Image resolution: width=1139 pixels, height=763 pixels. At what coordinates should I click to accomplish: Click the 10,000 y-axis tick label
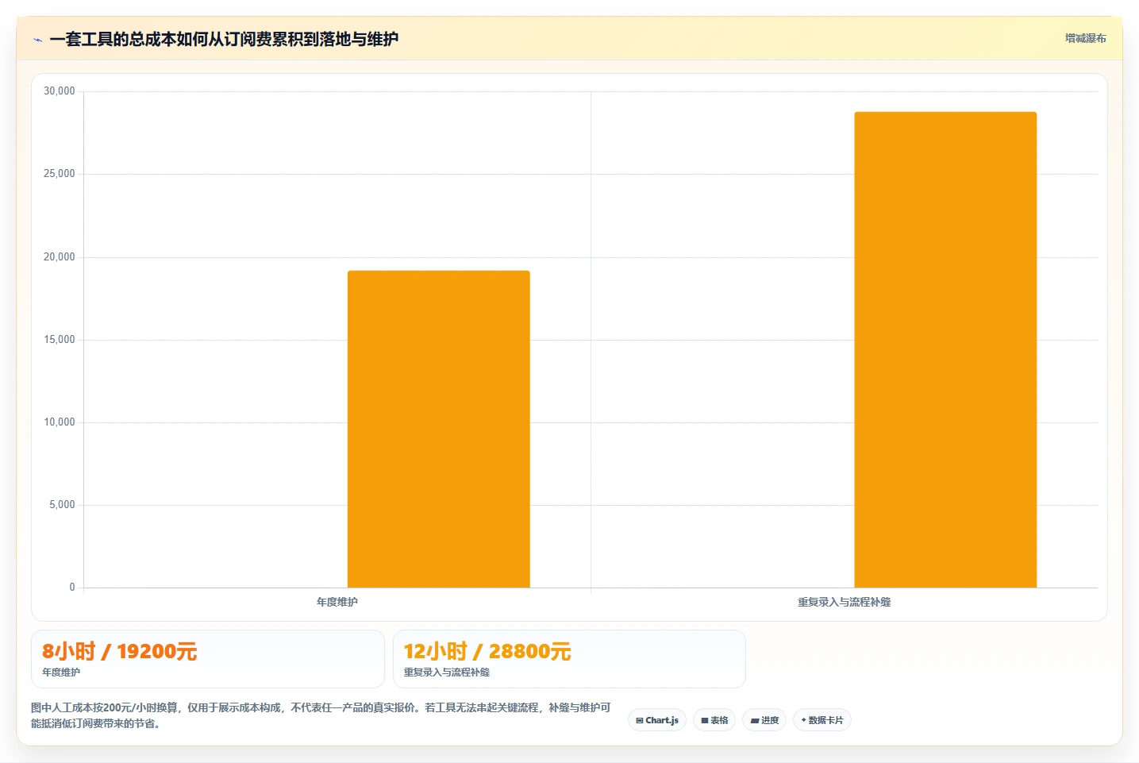pyautogui.click(x=60, y=422)
